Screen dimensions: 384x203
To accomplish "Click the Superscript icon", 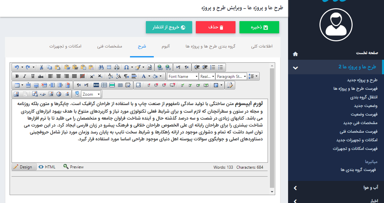I will coord(92,76).
